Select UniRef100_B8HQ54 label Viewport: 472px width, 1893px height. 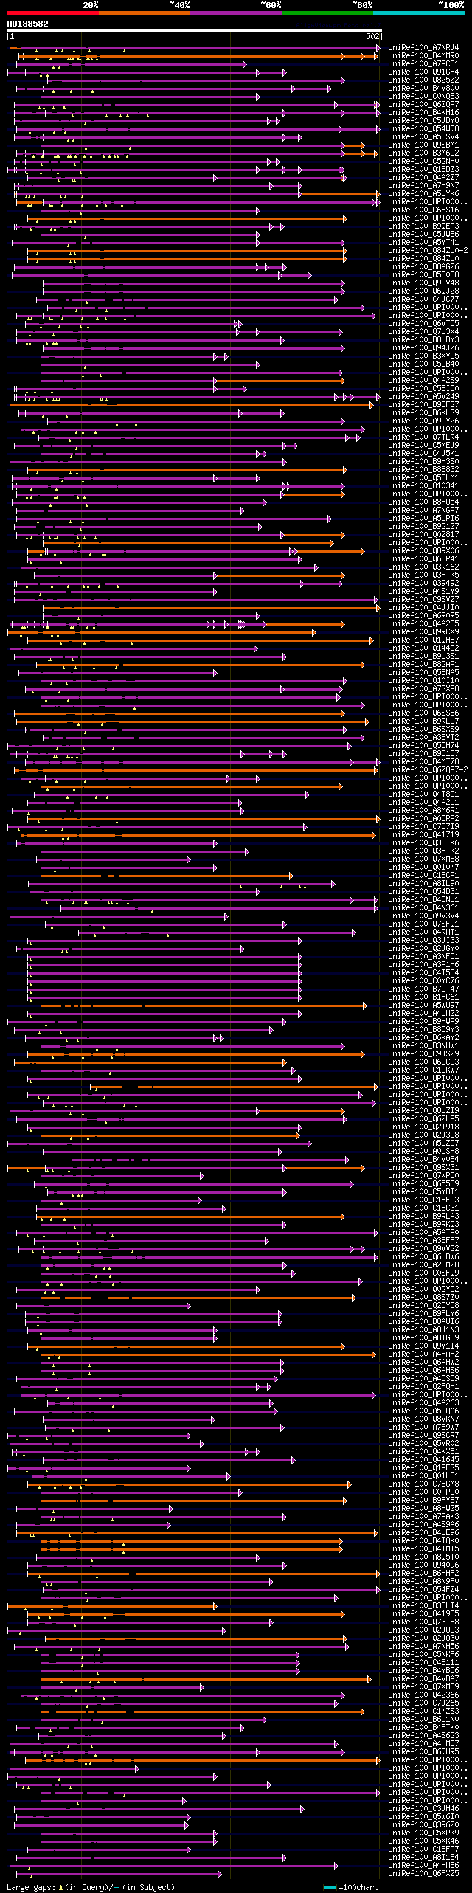point(423,502)
